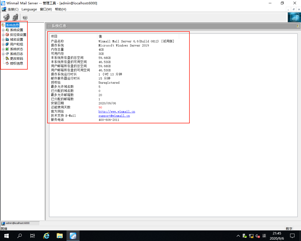Expand the 反垃圾设置 tree node
Image resolution: width=301 pixels, height=241 pixels.
(x=3, y=35)
